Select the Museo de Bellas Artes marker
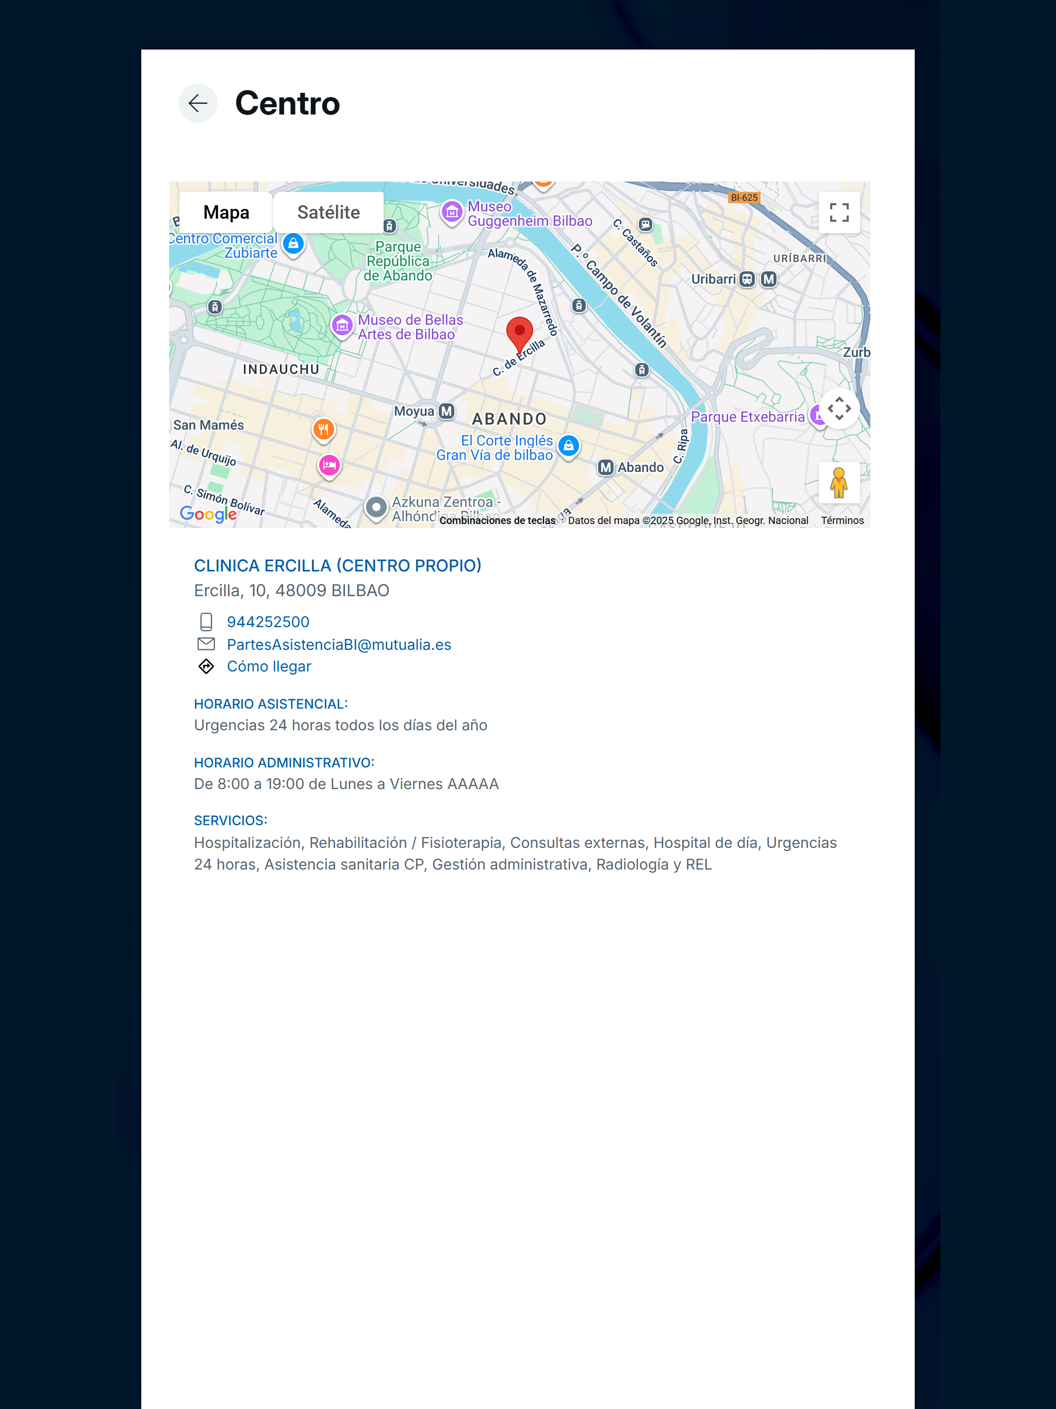The height and width of the screenshot is (1409, 1056). click(x=342, y=326)
